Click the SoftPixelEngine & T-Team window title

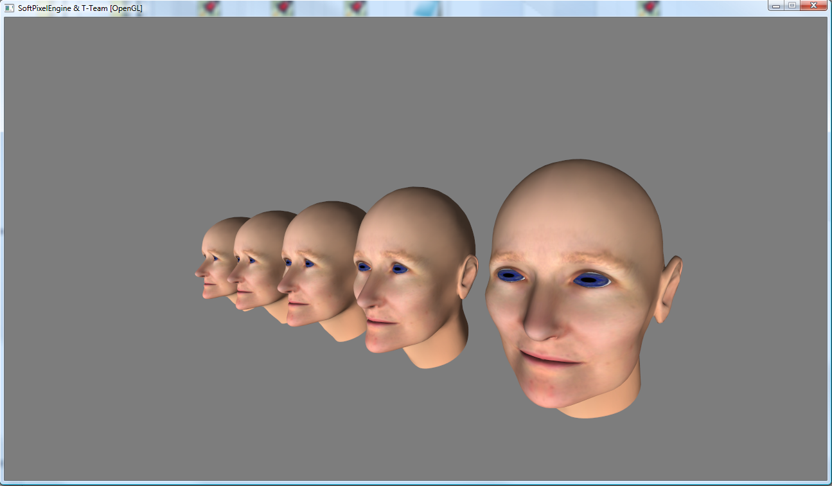80,8
